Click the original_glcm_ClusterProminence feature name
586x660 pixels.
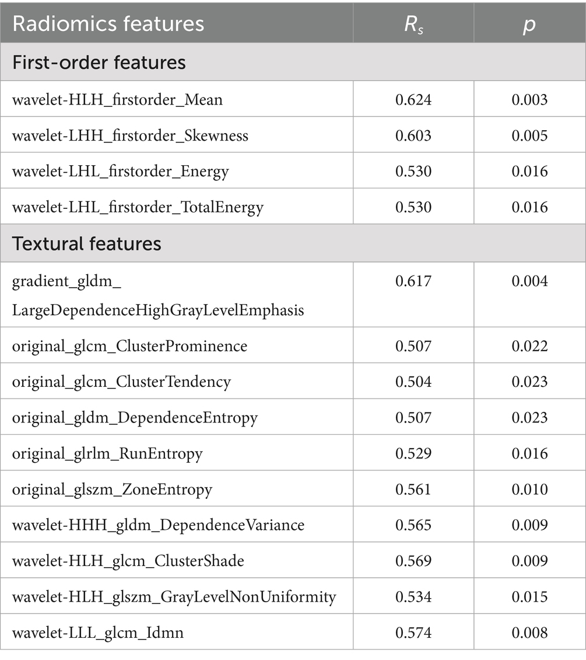click(129, 346)
